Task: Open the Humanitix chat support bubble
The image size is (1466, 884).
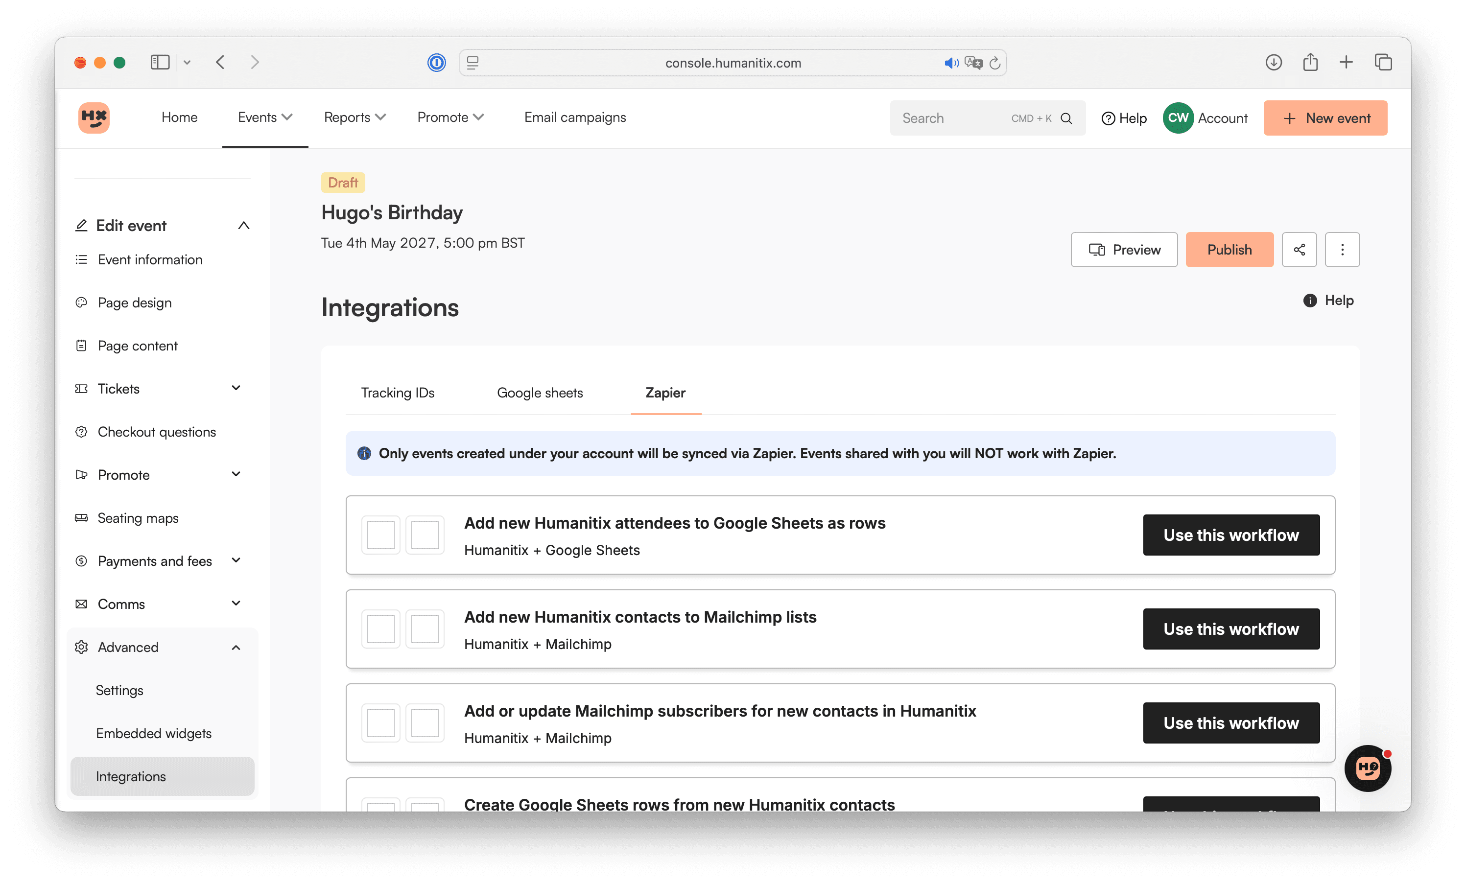Action: pyautogui.click(x=1367, y=768)
